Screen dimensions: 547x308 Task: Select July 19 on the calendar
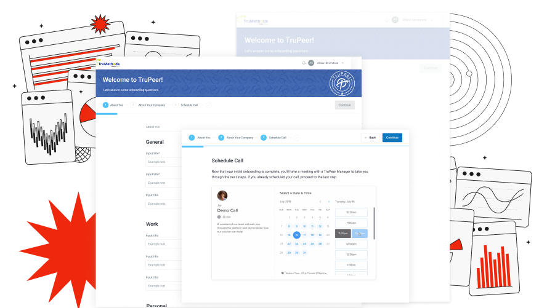click(320, 235)
